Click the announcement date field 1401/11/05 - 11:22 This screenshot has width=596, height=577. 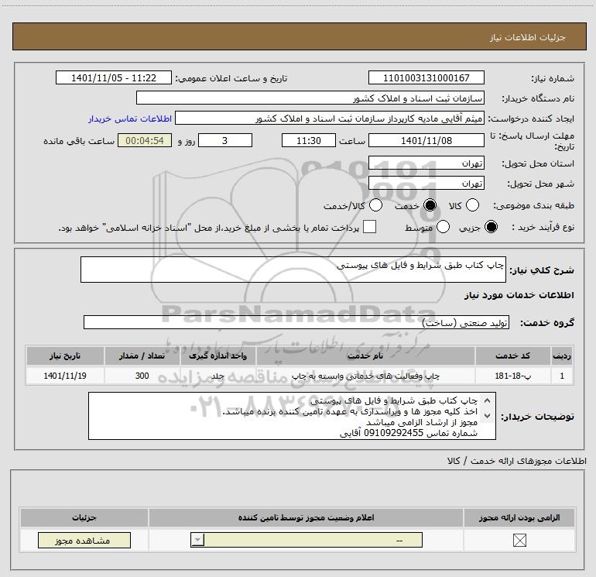tap(114, 77)
